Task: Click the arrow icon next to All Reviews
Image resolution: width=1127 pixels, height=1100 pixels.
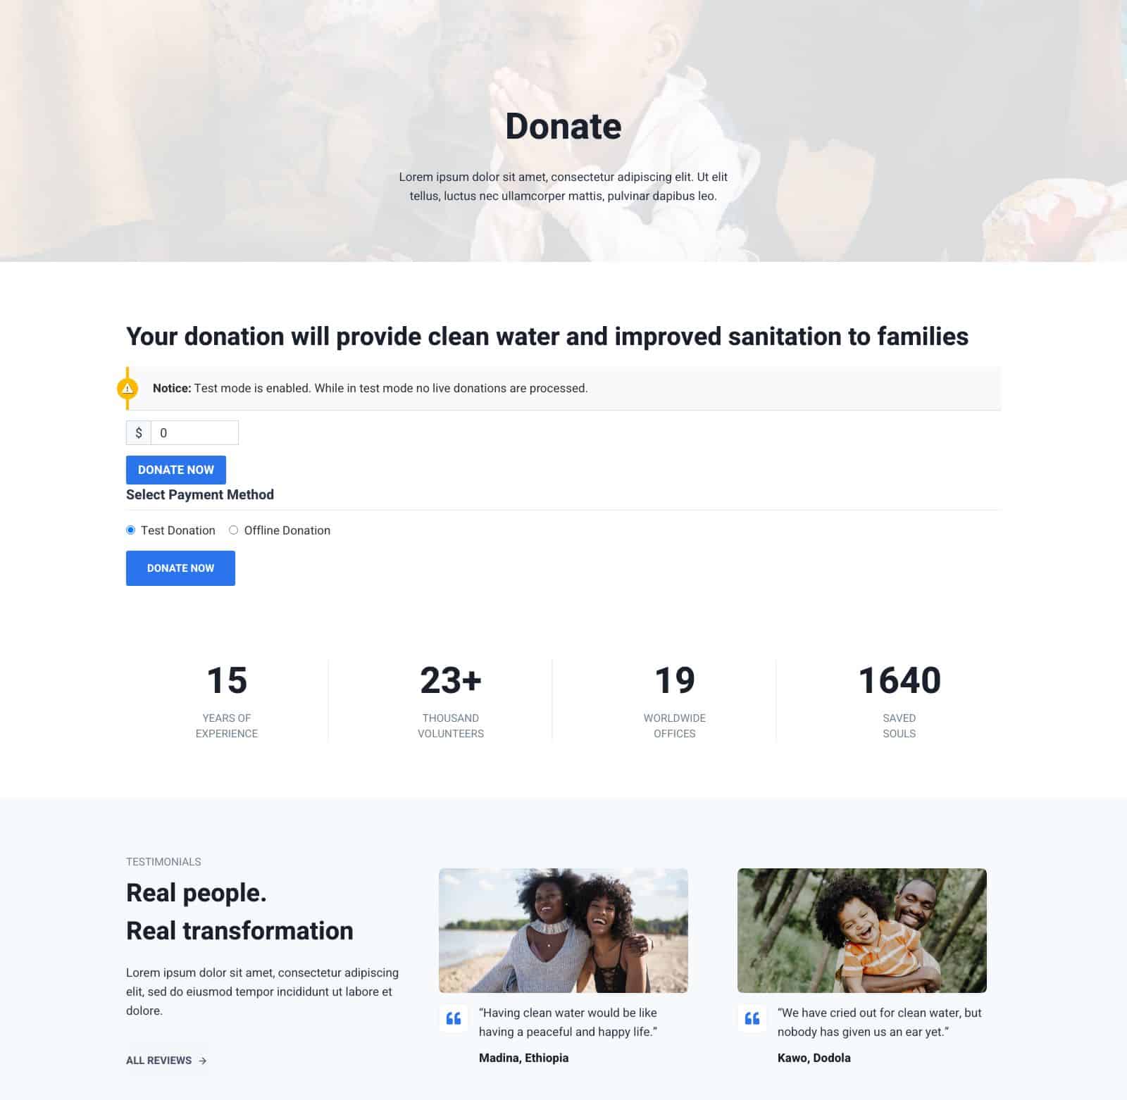Action: pyautogui.click(x=203, y=1061)
